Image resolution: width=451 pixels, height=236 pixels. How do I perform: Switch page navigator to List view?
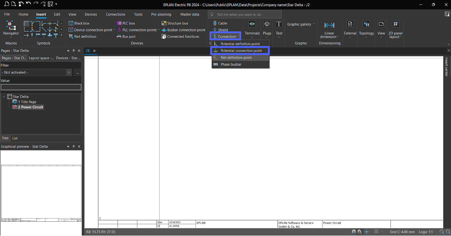[x=15, y=138]
